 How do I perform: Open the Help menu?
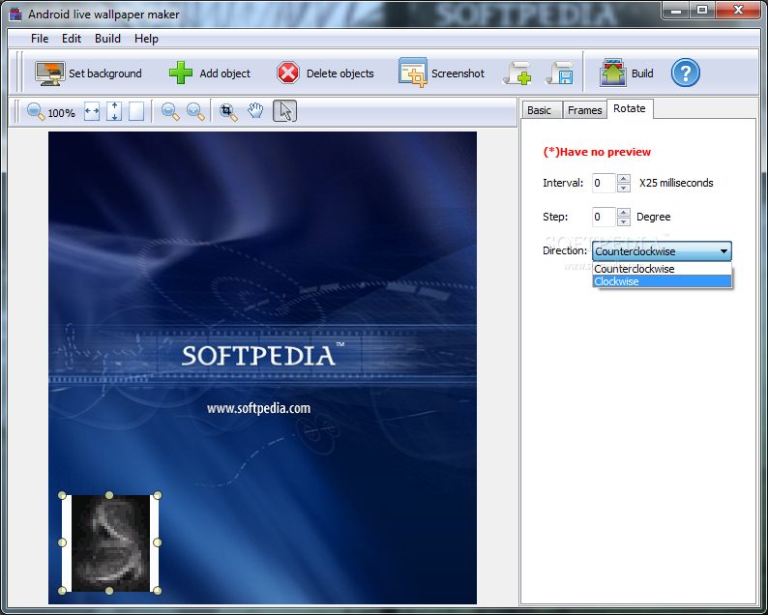[146, 38]
